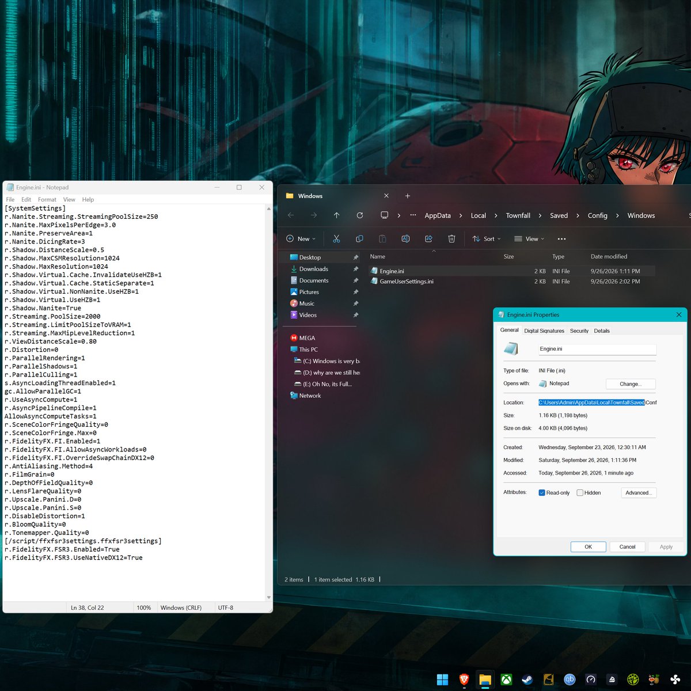Refresh the Explorer folder view
691x691 pixels.
coord(360,215)
